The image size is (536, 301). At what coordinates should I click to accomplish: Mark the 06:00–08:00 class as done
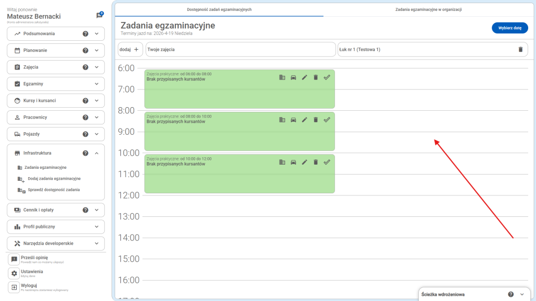coord(327,77)
